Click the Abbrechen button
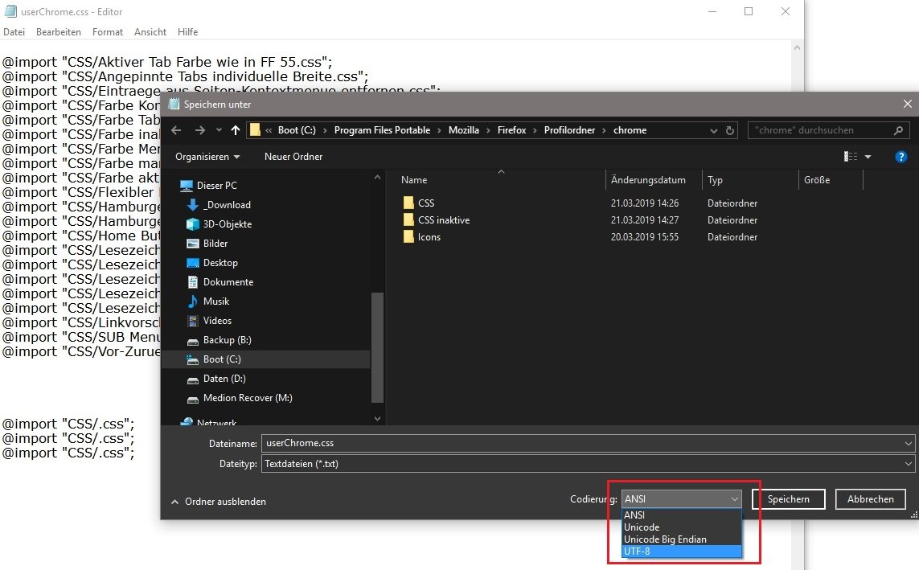 pos(870,499)
